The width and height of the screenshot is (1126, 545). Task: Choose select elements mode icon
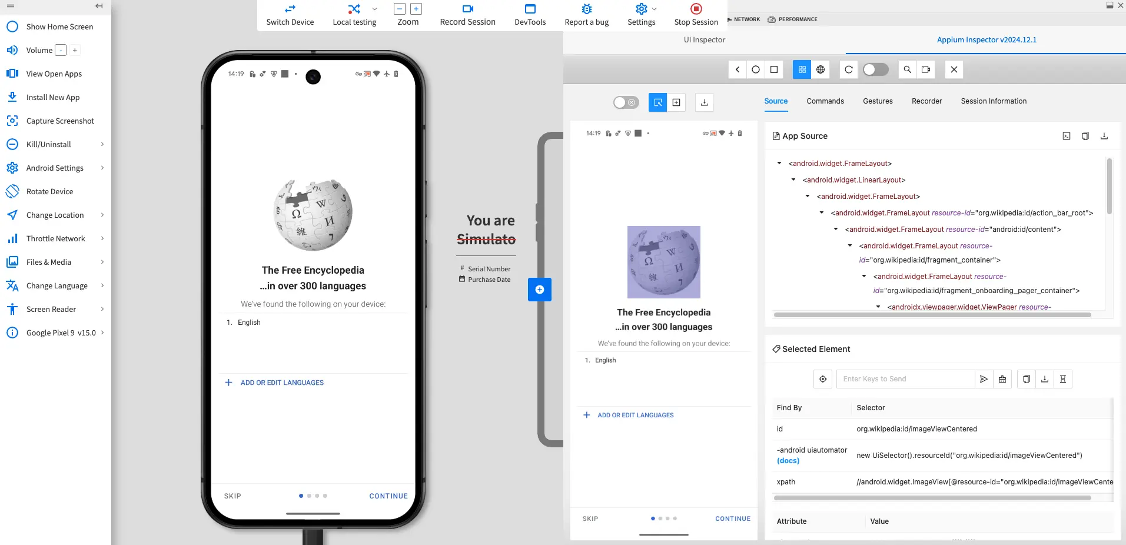[x=658, y=102]
